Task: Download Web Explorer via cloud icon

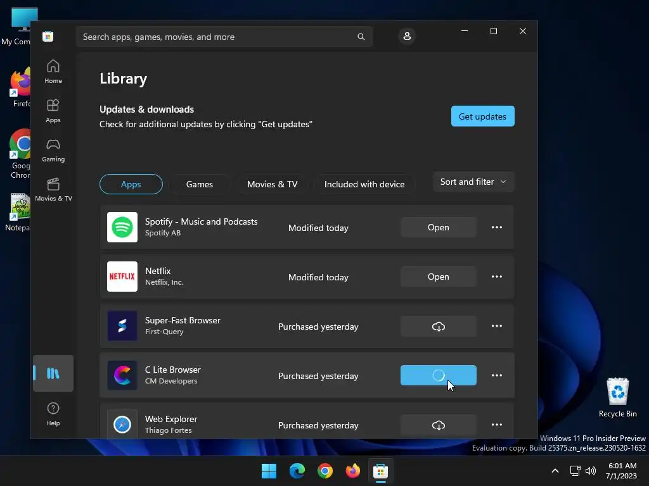Action: point(439,425)
